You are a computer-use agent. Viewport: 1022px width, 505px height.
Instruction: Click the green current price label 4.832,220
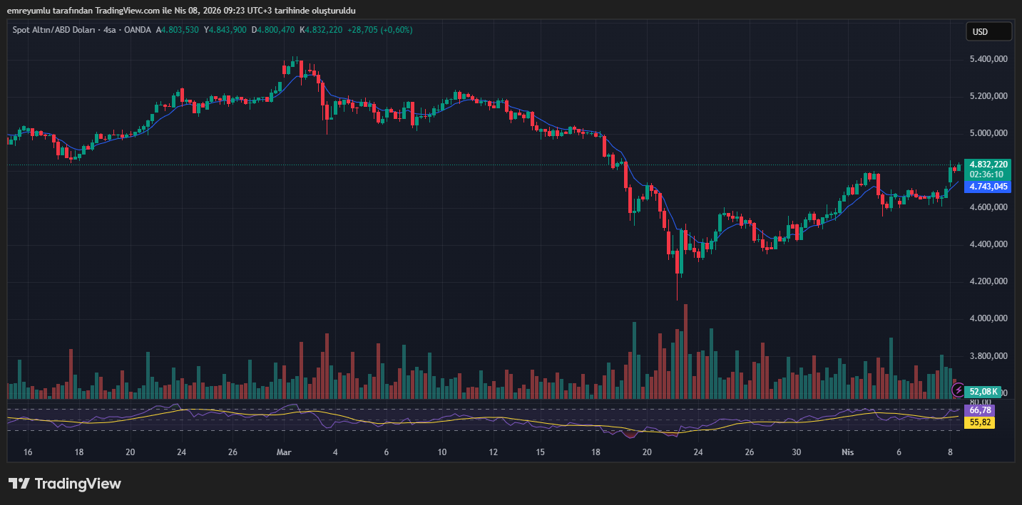[x=988, y=164]
